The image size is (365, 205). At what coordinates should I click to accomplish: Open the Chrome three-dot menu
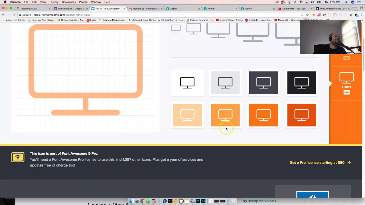[361, 15]
